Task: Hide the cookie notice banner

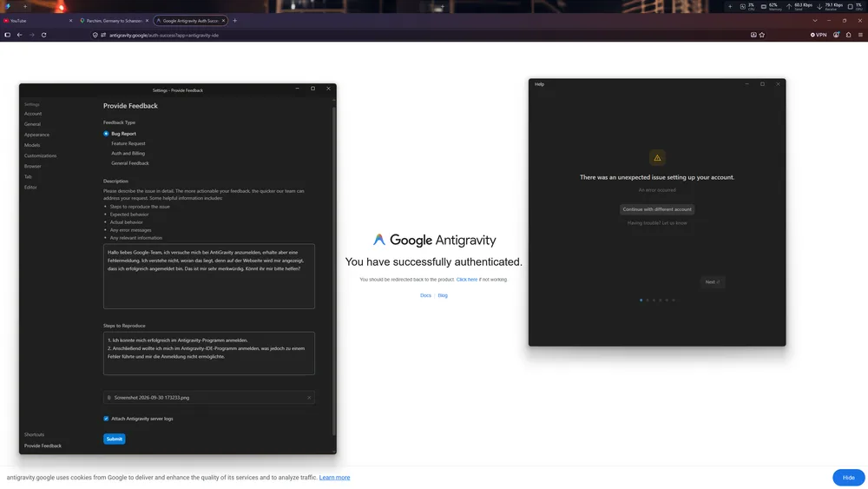Action: pyautogui.click(x=849, y=478)
